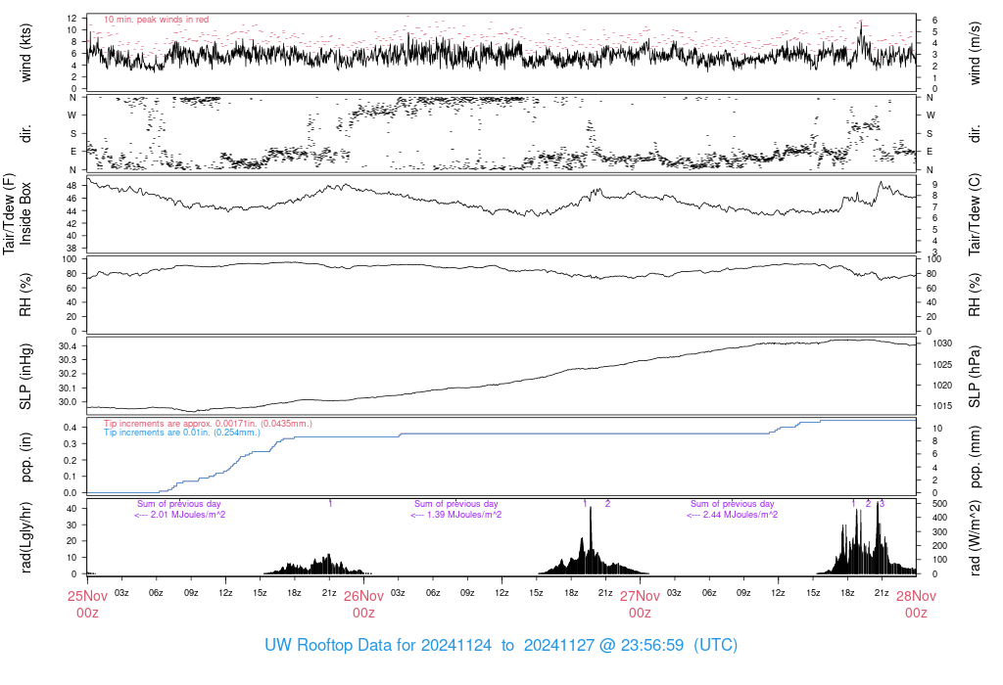Select the '25Nov' date label
The image size is (1003, 685).
click(x=87, y=596)
